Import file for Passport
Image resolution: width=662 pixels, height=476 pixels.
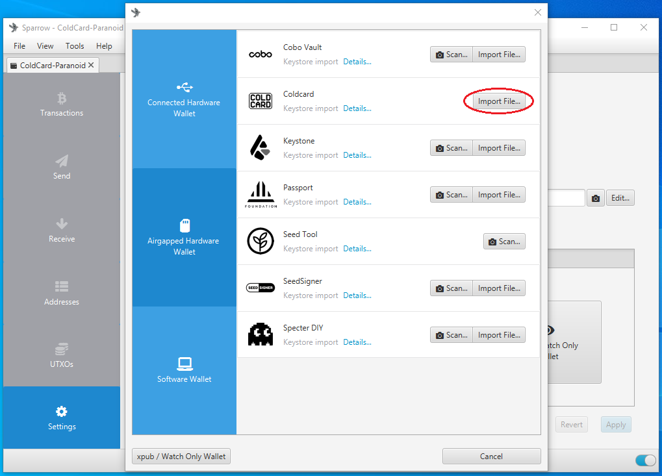pyautogui.click(x=499, y=195)
